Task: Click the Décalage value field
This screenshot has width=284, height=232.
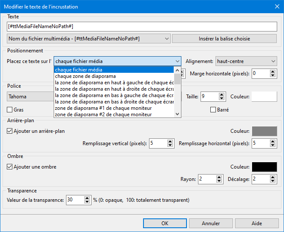Action: 261,179
